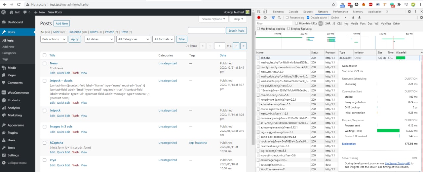Tick the checkbox for Images in 3 cols
Image resolution: width=423 pixels, height=172 pixels.
(44, 127)
